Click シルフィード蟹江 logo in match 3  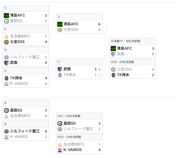pos(6,57)
